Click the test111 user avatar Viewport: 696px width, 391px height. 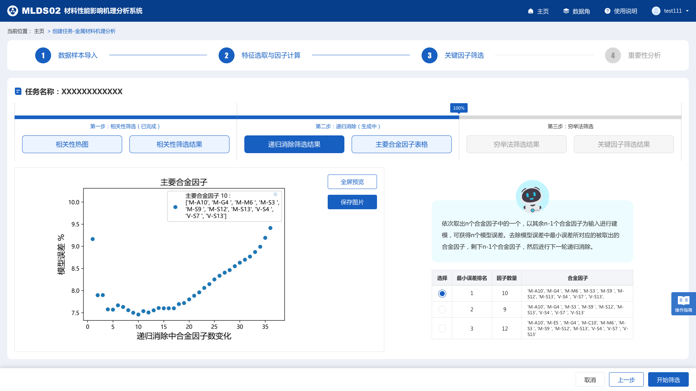(x=656, y=11)
